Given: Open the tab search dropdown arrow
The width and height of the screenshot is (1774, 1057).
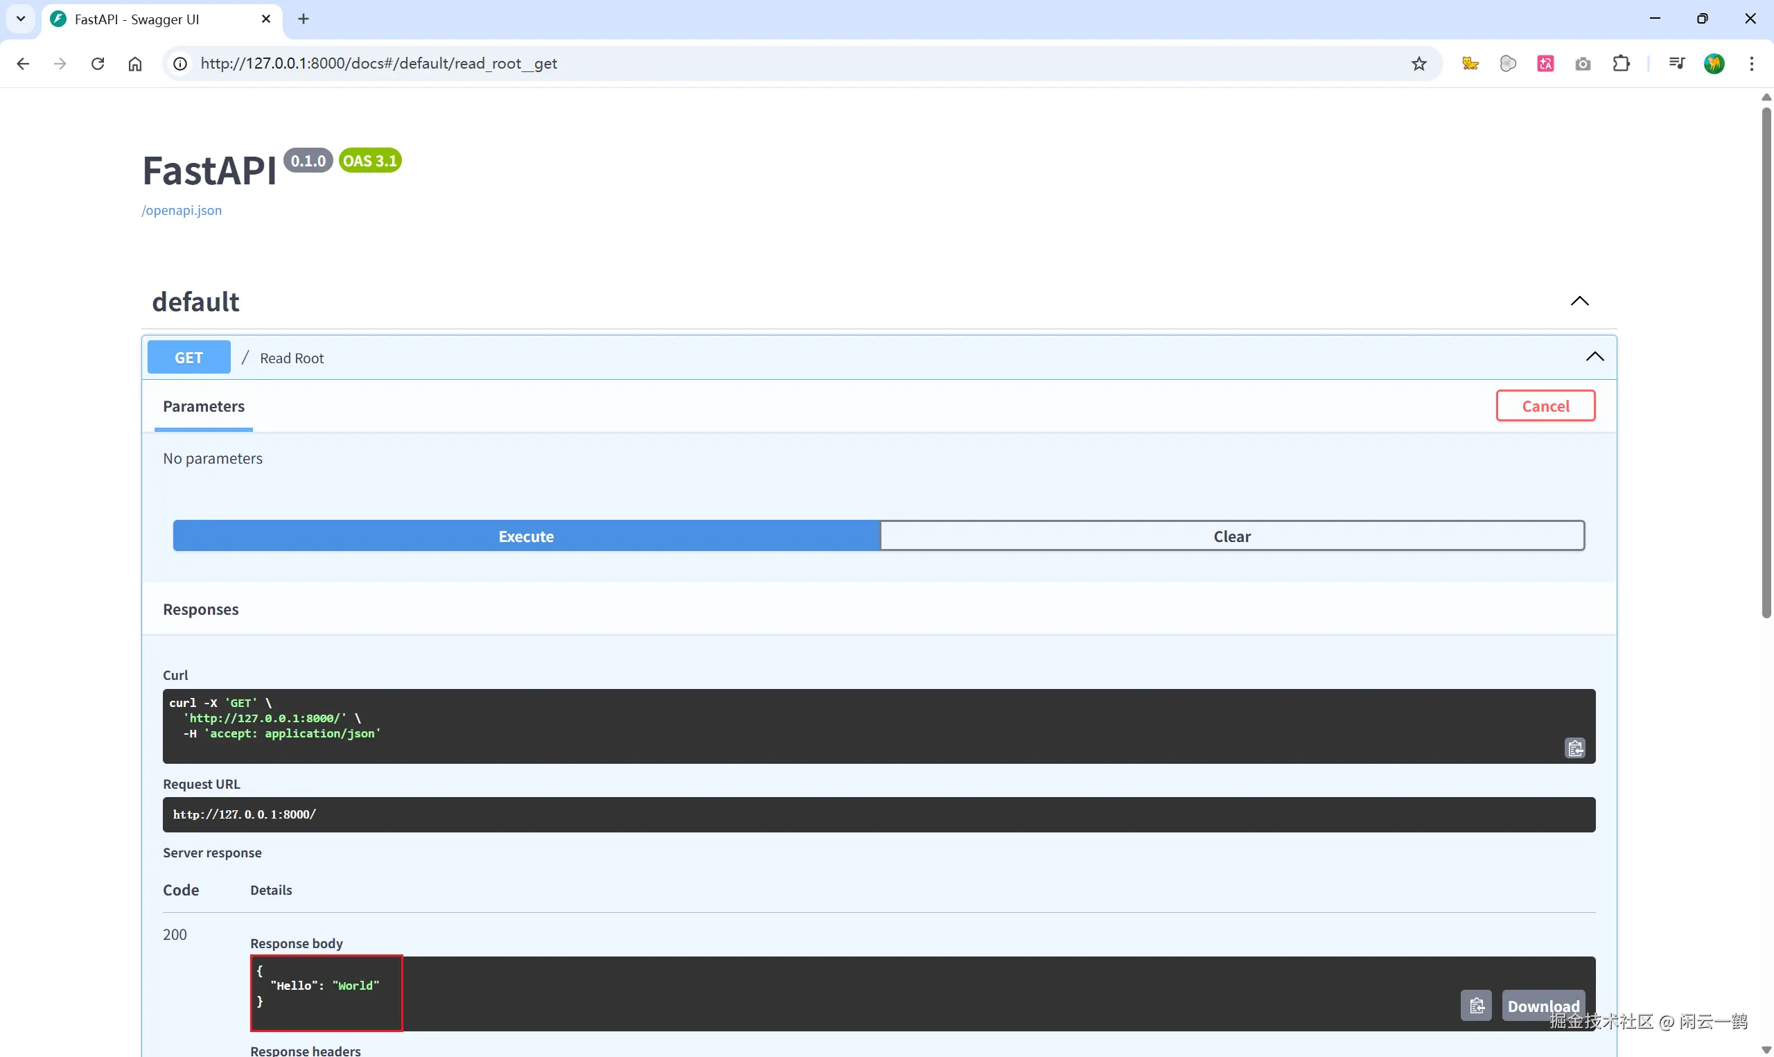Looking at the screenshot, I should (21, 19).
